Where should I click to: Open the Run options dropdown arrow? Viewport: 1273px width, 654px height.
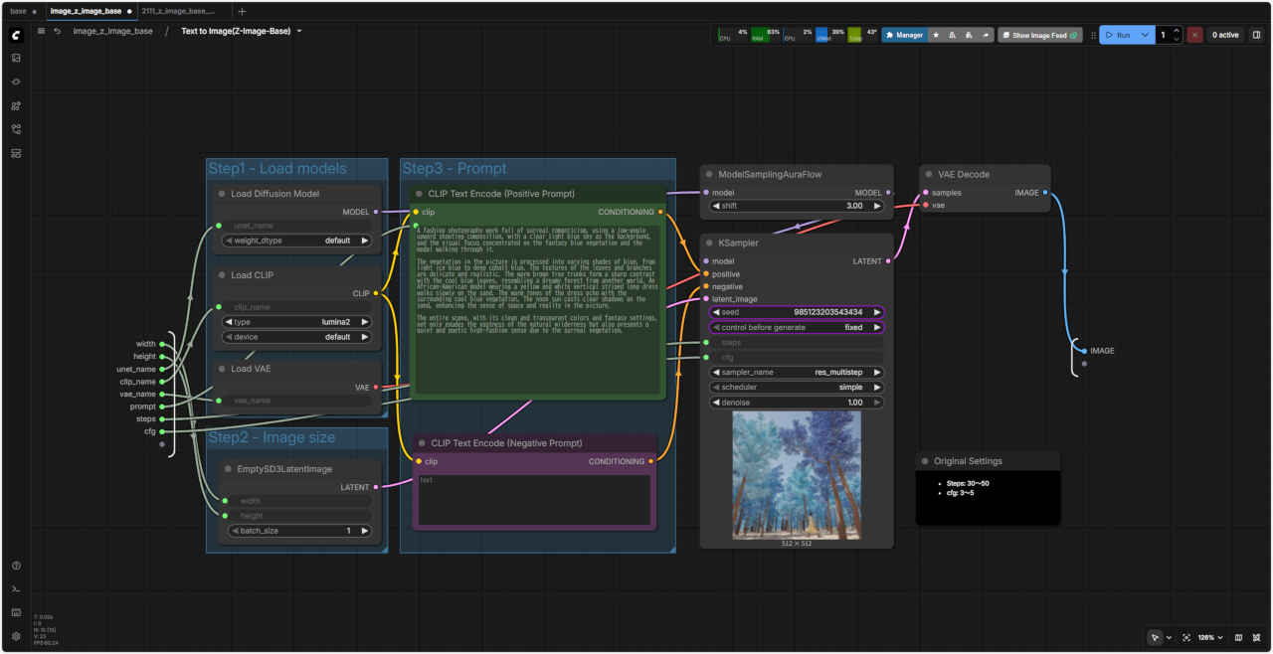pos(1145,35)
